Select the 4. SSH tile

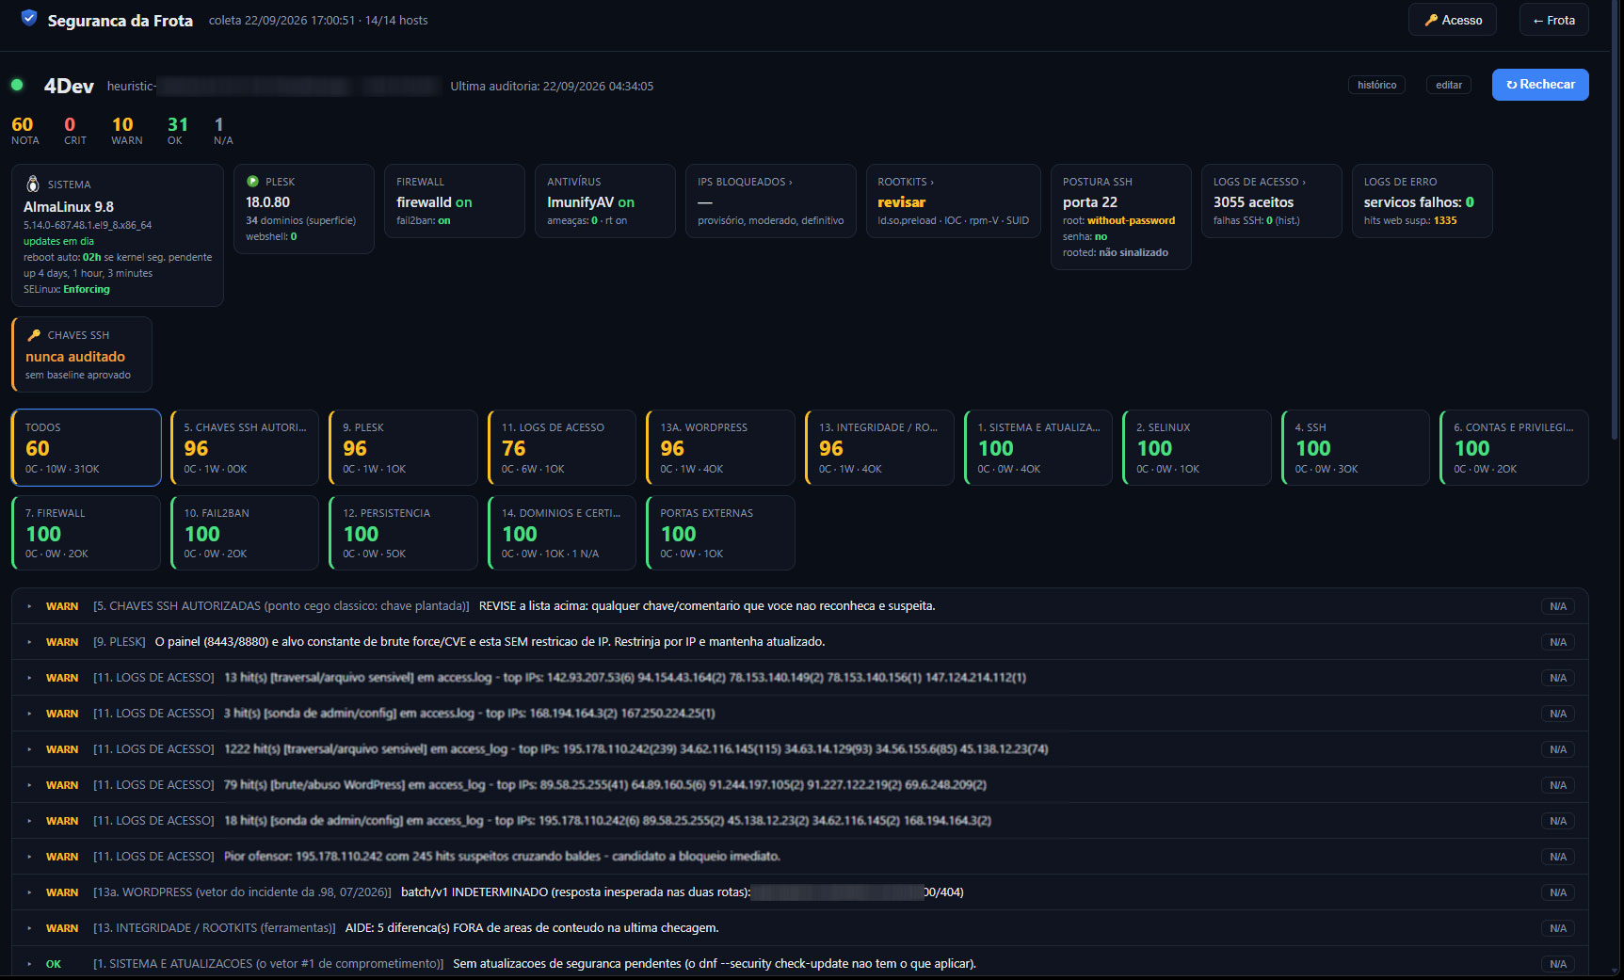[1356, 447]
